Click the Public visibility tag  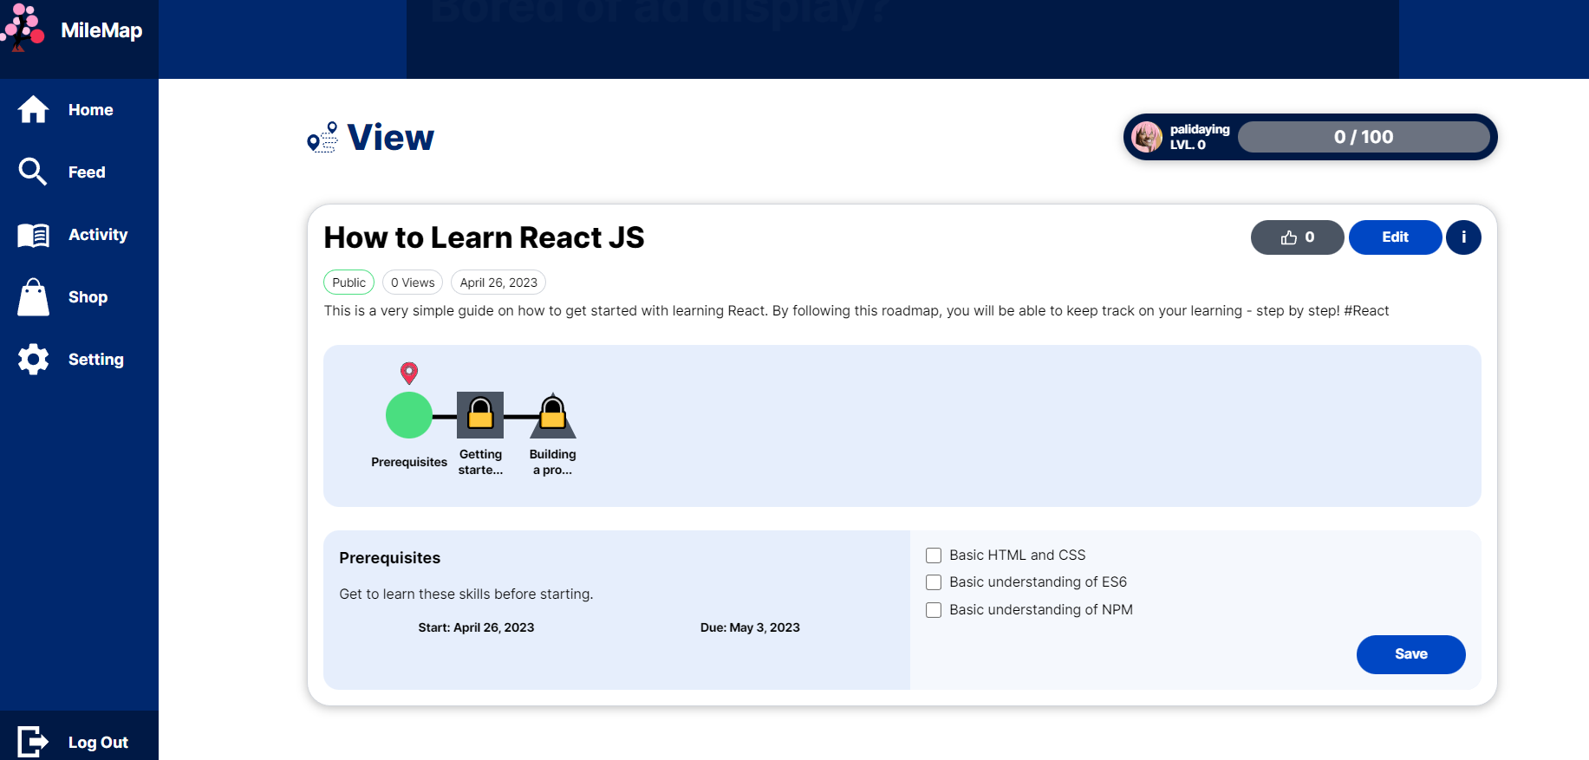point(348,283)
